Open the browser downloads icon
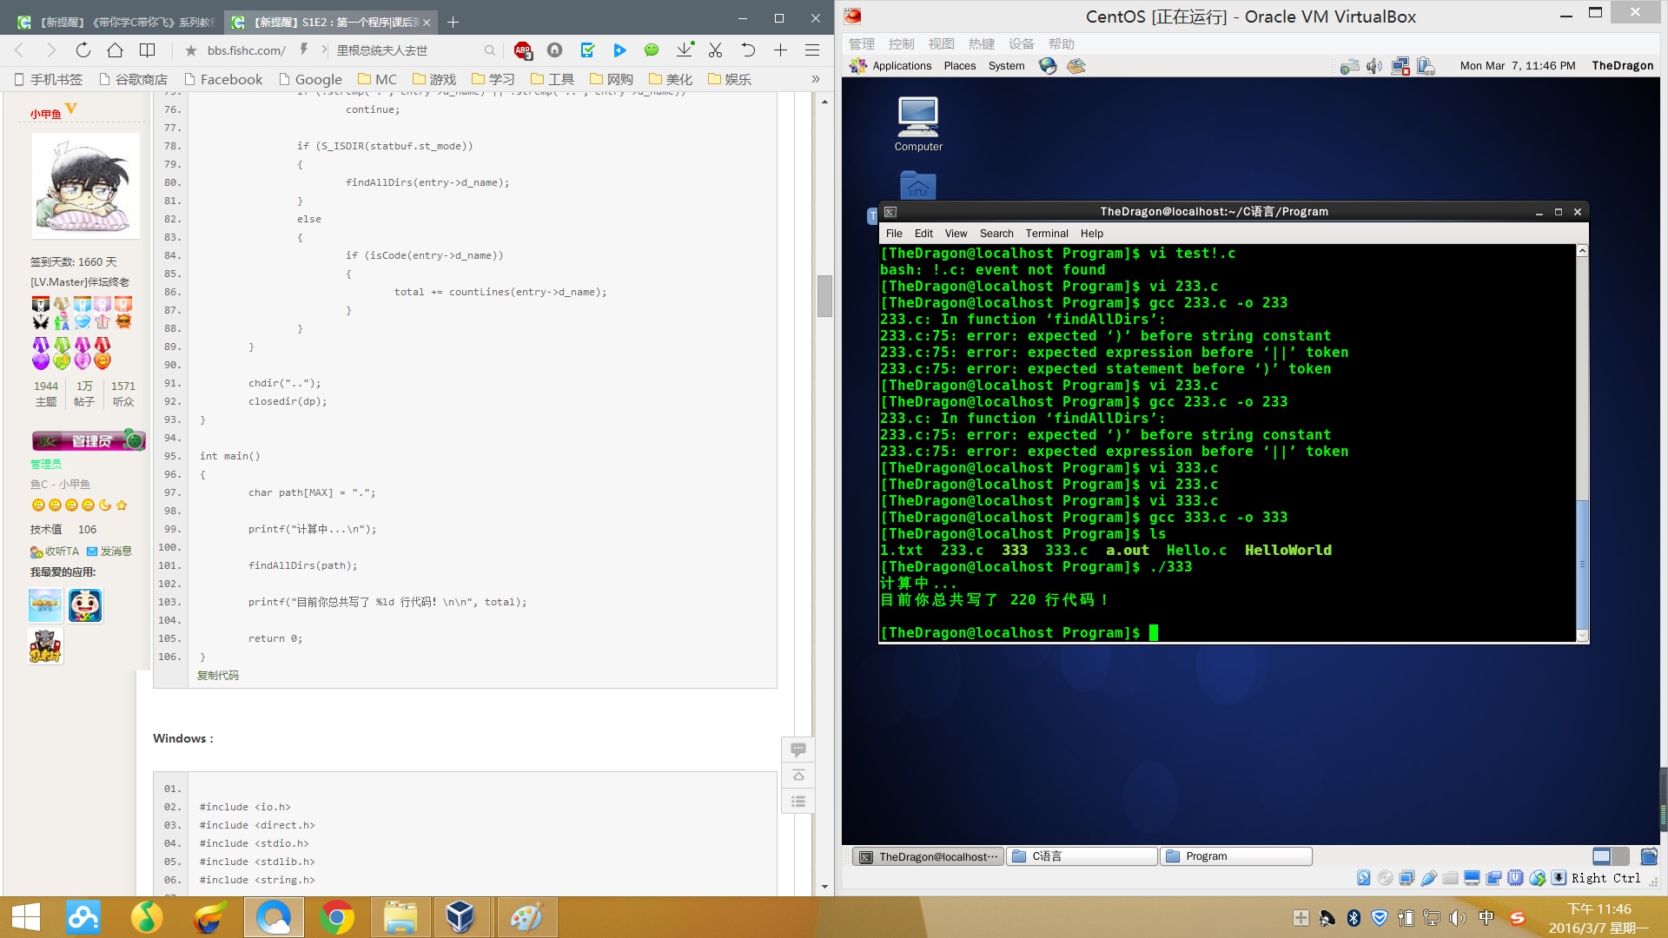Screen dimensions: 1668x938 (685, 50)
